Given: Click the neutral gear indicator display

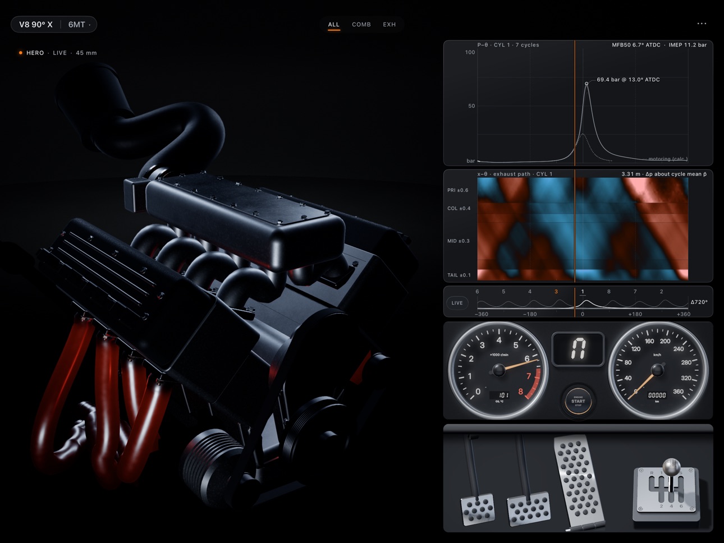Looking at the screenshot, I should click(x=578, y=349).
